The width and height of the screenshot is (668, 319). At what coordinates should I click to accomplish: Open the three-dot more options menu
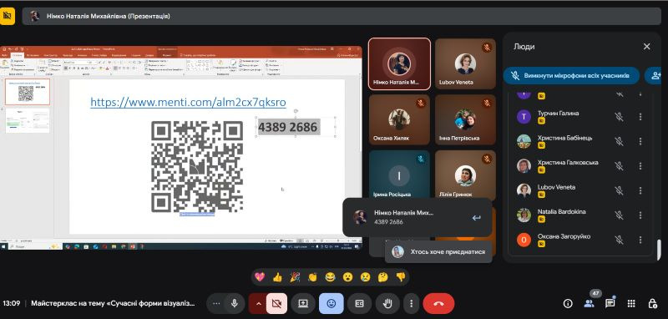coord(411,303)
